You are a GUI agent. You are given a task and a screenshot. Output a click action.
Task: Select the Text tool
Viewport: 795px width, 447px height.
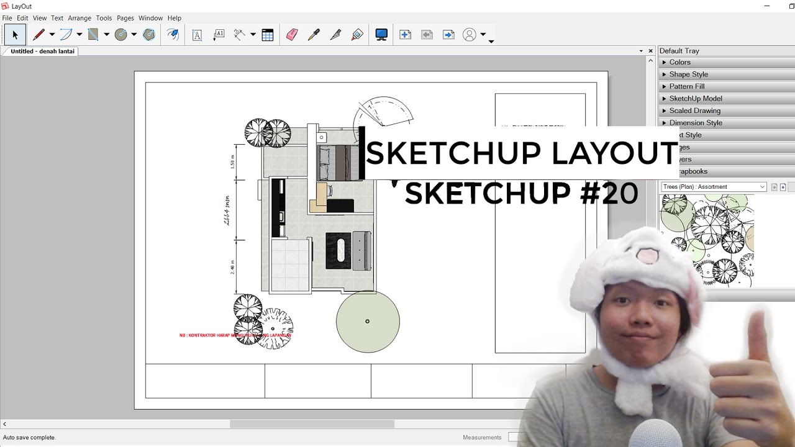[x=197, y=35]
